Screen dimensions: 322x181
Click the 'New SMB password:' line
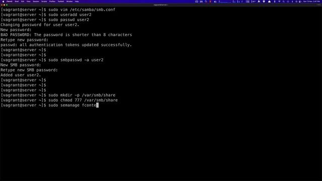(21, 65)
